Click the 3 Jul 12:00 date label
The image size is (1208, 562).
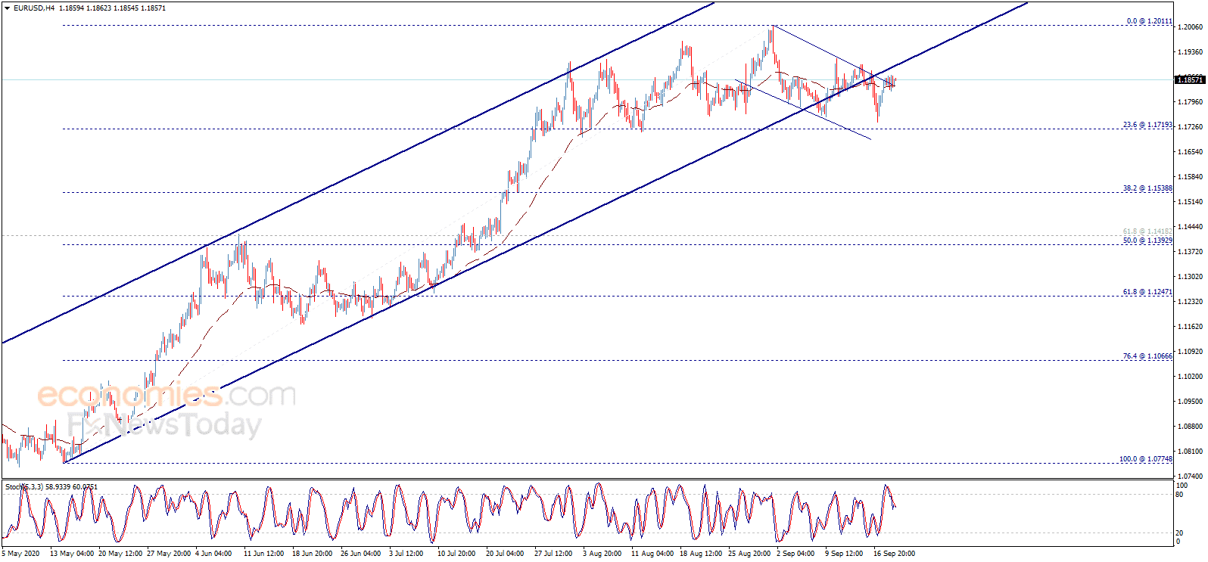406,554
